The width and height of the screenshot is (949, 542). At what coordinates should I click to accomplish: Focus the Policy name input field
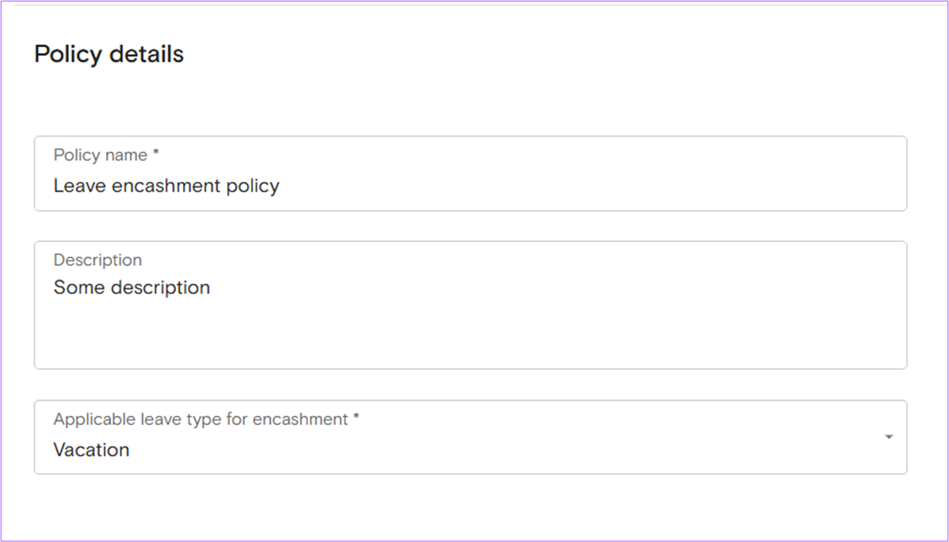click(x=470, y=174)
